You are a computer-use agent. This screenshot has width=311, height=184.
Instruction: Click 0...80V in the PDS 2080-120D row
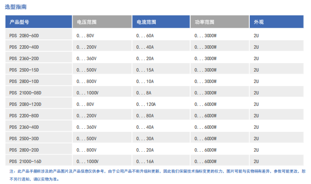(x=85, y=104)
